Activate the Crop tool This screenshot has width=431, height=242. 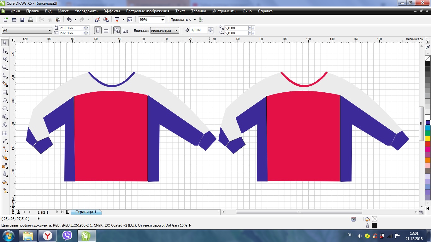coord(5,59)
